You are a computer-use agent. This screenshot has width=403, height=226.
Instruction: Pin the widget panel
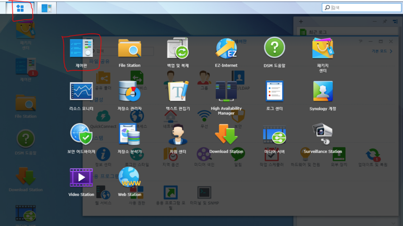pyautogui.click(x=385, y=21)
